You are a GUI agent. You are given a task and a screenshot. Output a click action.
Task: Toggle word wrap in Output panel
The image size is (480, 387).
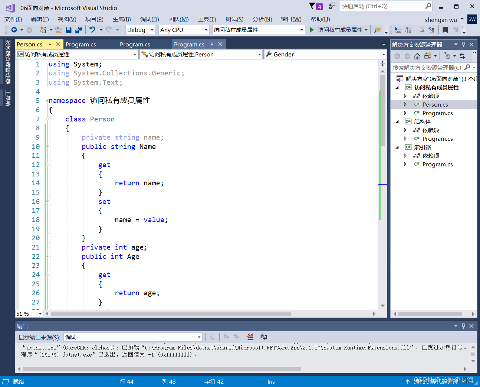(x=264, y=337)
